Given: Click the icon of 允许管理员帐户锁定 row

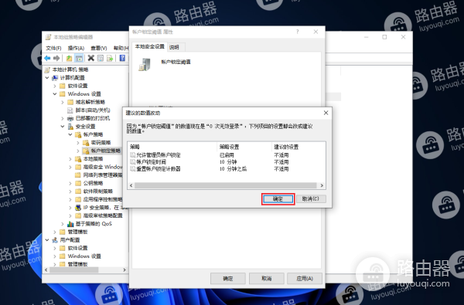Looking at the screenshot, I should click(132, 155).
